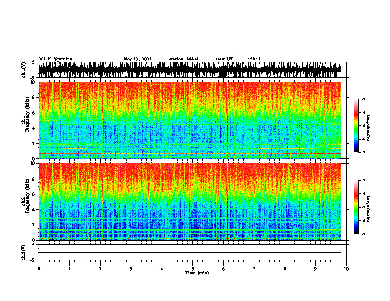The image size is (390, 301).
Task: Click the flat ch.3 voltage trace line
Action: [x=190, y=252]
